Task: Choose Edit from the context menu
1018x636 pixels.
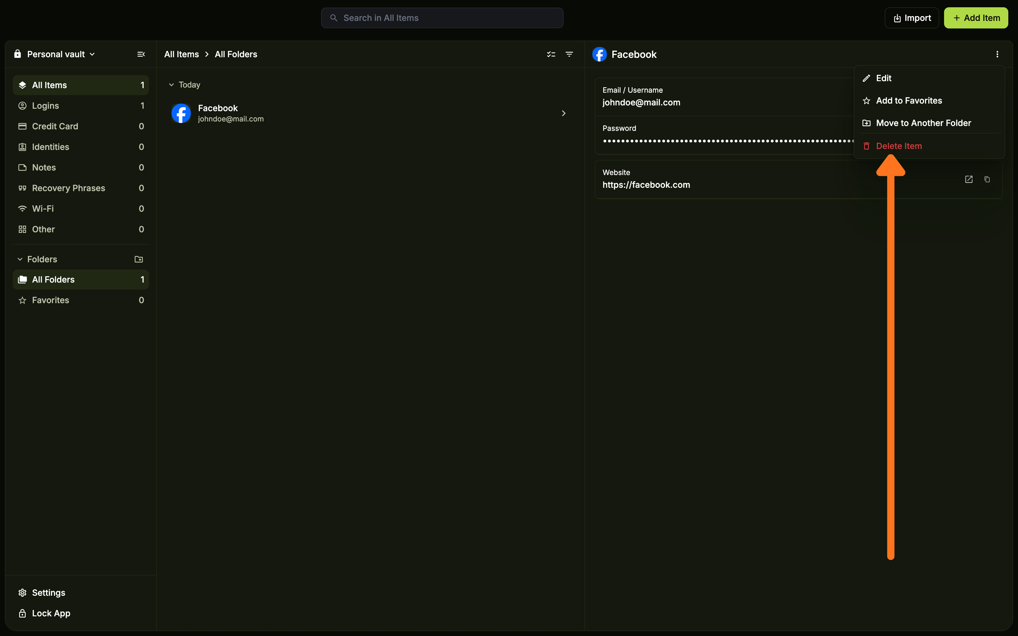Action: click(883, 78)
